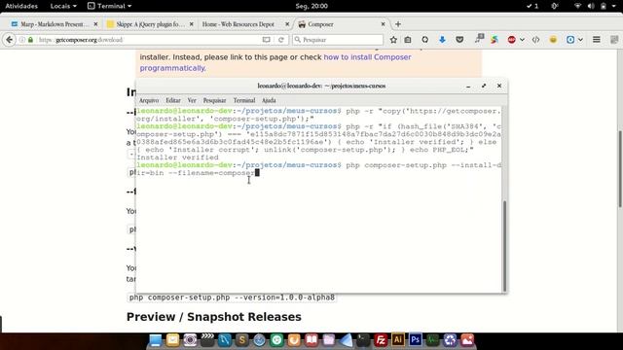This screenshot has width=623, height=350.
Task: Open how to install Composer programmatically link
Action: pos(368,57)
